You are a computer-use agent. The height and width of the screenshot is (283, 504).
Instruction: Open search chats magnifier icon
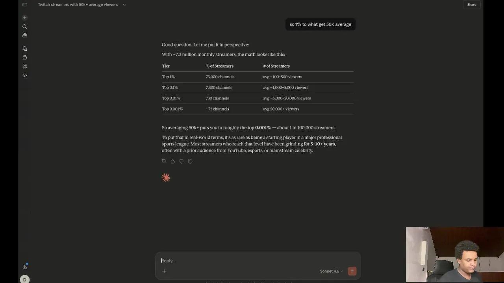coord(25,27)
